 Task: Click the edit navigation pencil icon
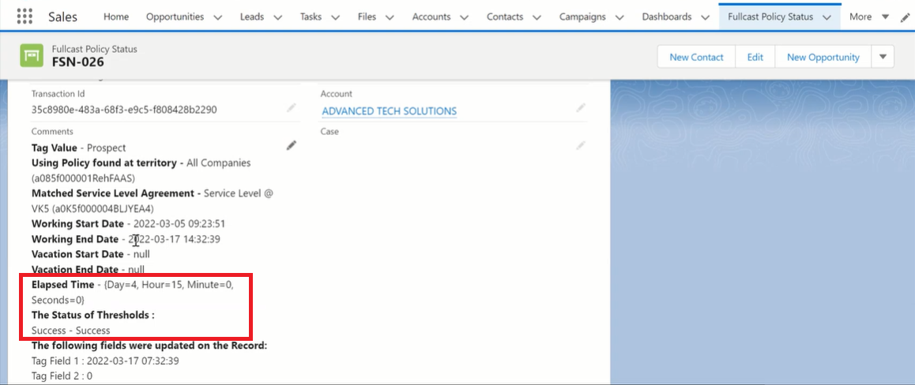905,17
